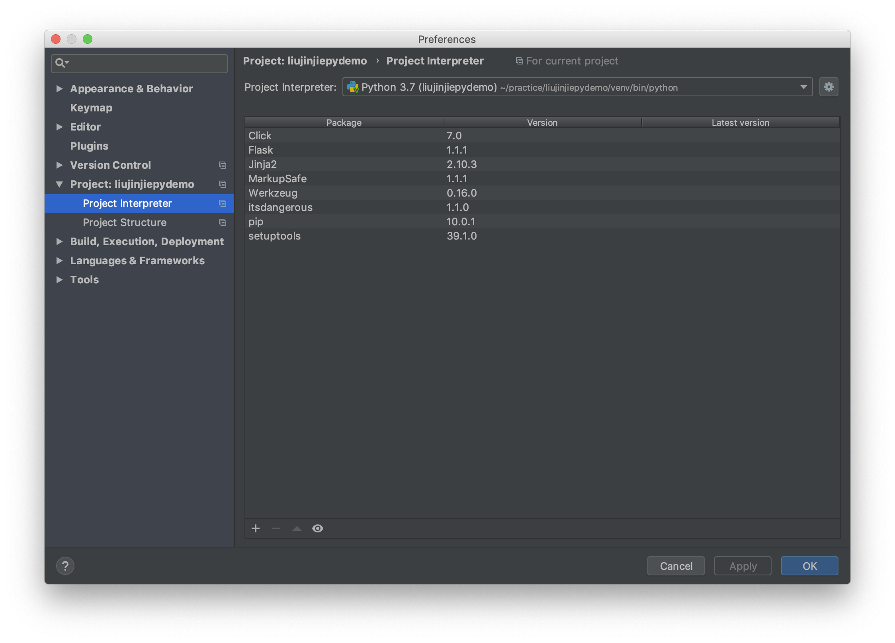895x643 pixels.
Task: Select the itsdangerous package row
Action: click(542, 207)
